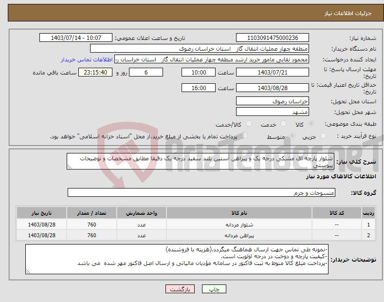Click the price validity time 16:00
This screenshot has height=302, width=384.
199,88
